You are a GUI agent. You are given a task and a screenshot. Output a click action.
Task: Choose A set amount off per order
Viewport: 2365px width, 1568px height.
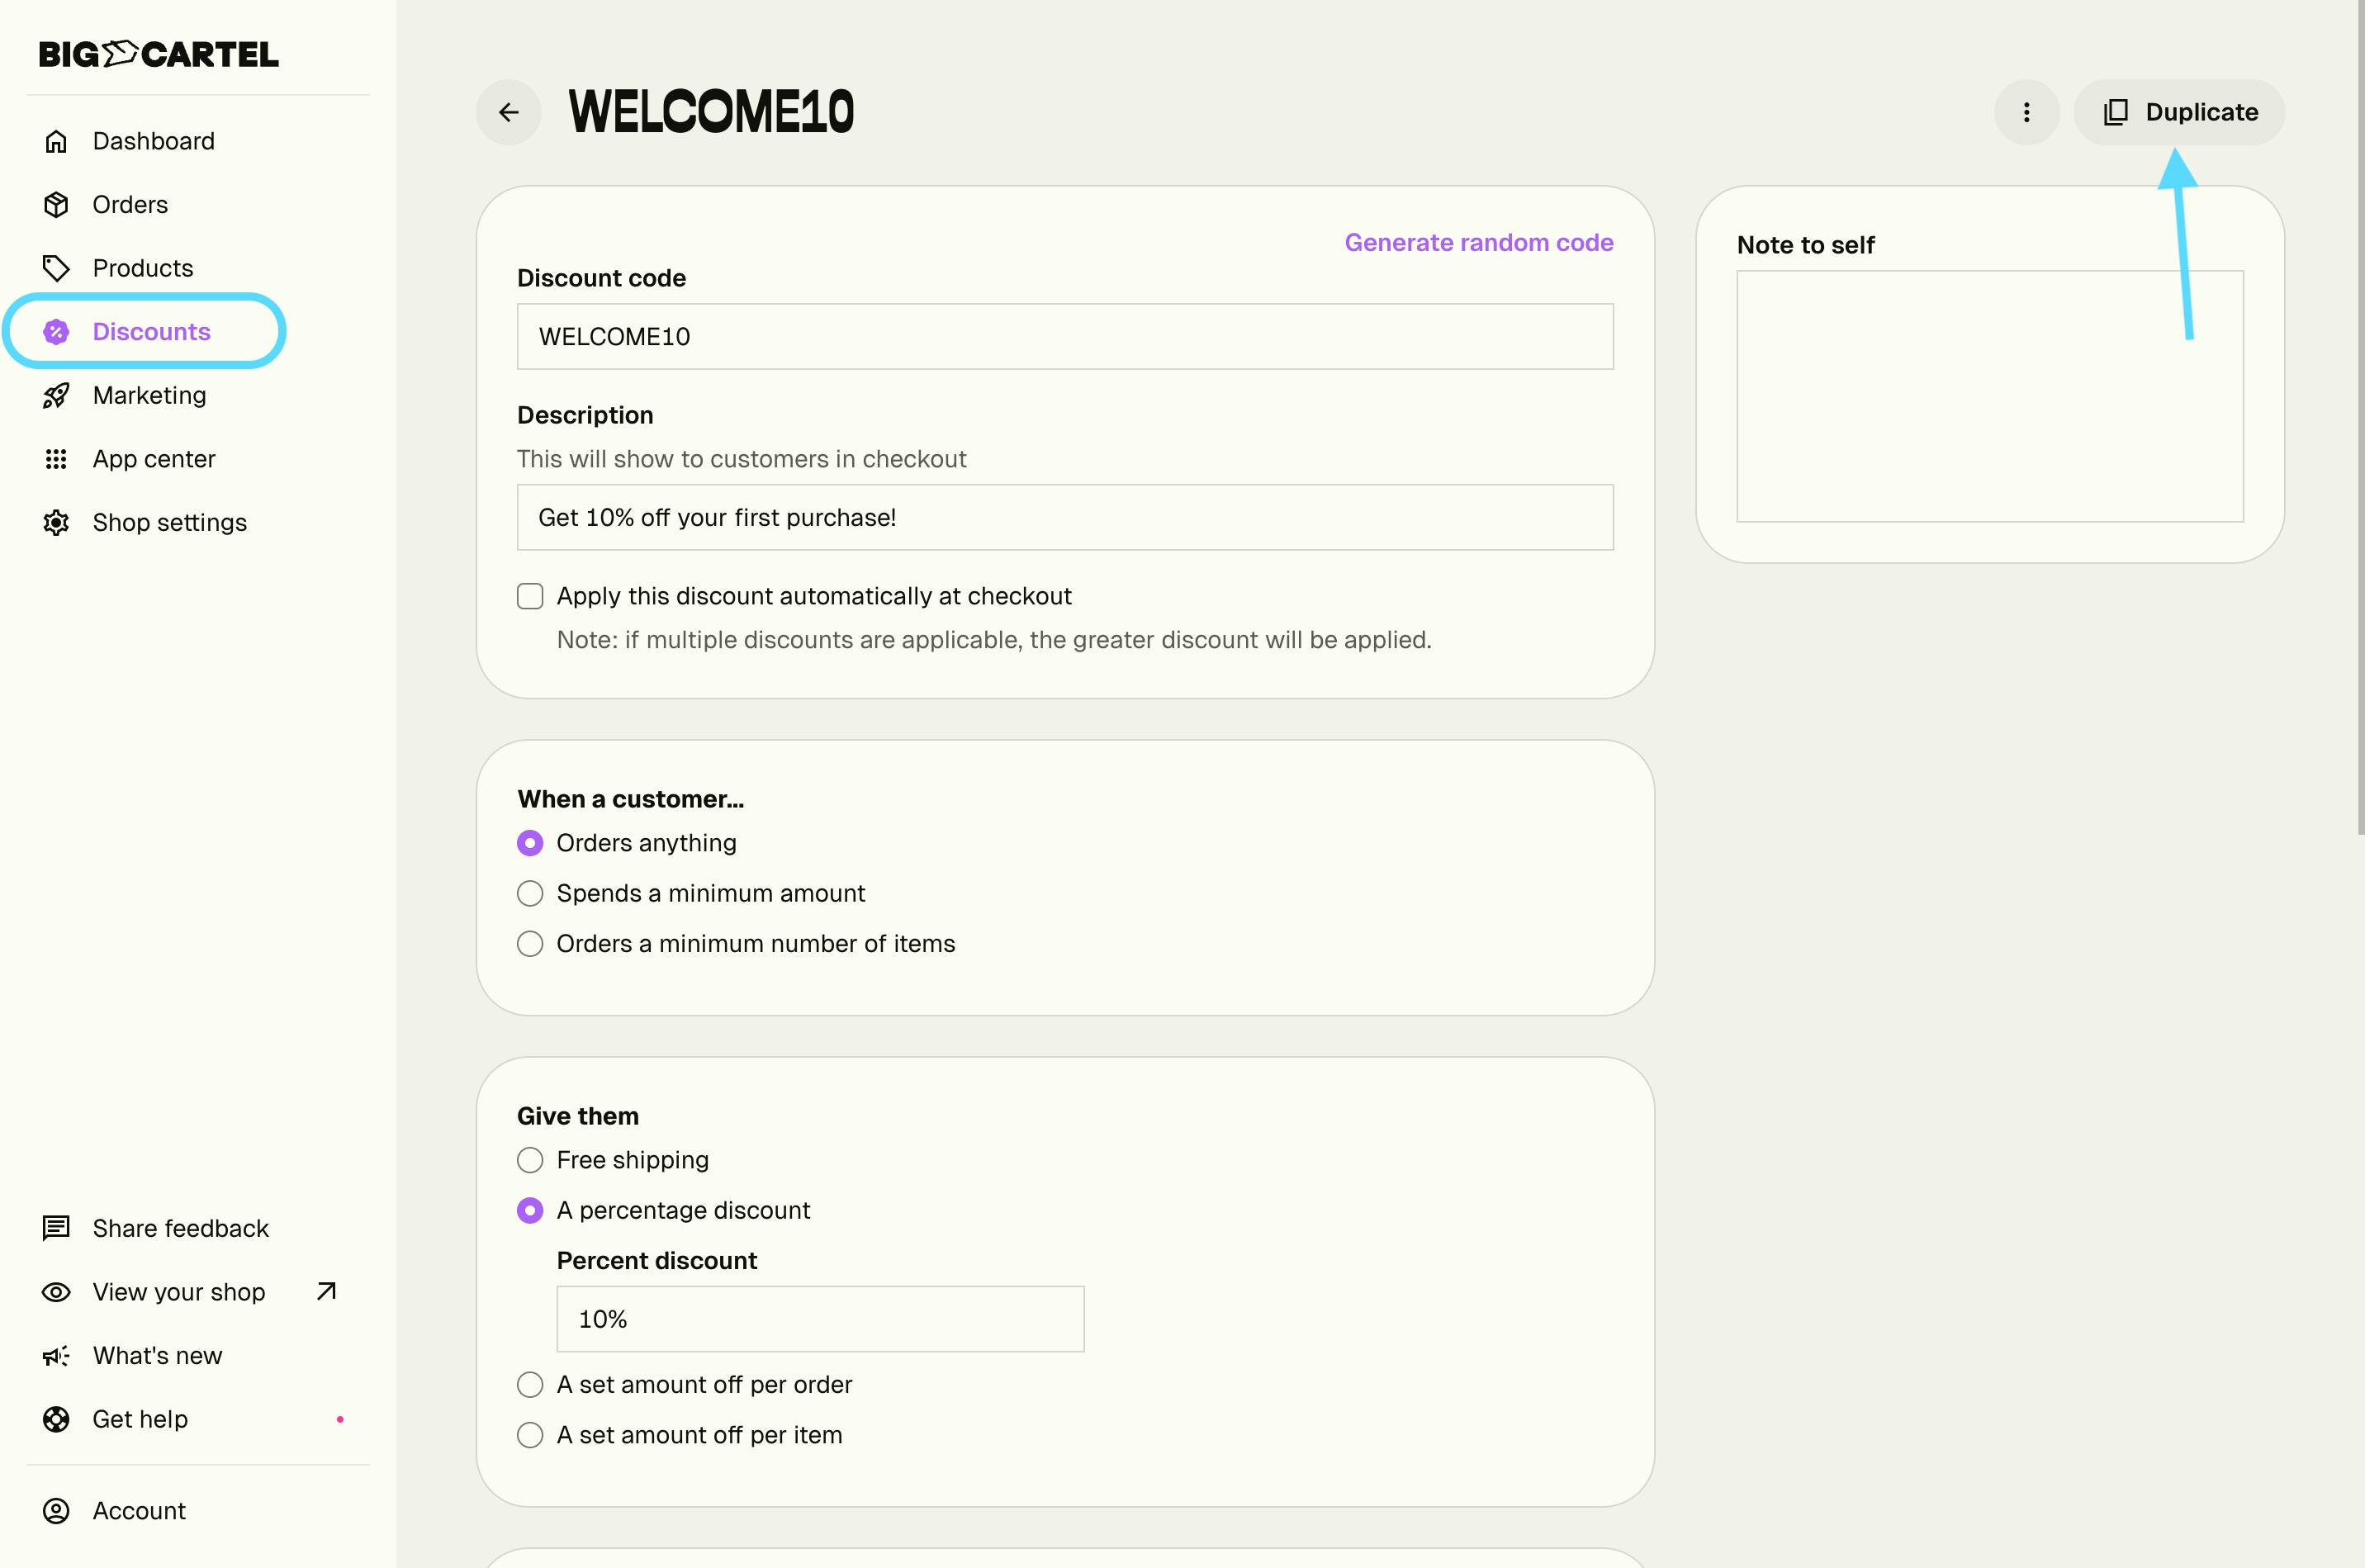pos(530,1385)
